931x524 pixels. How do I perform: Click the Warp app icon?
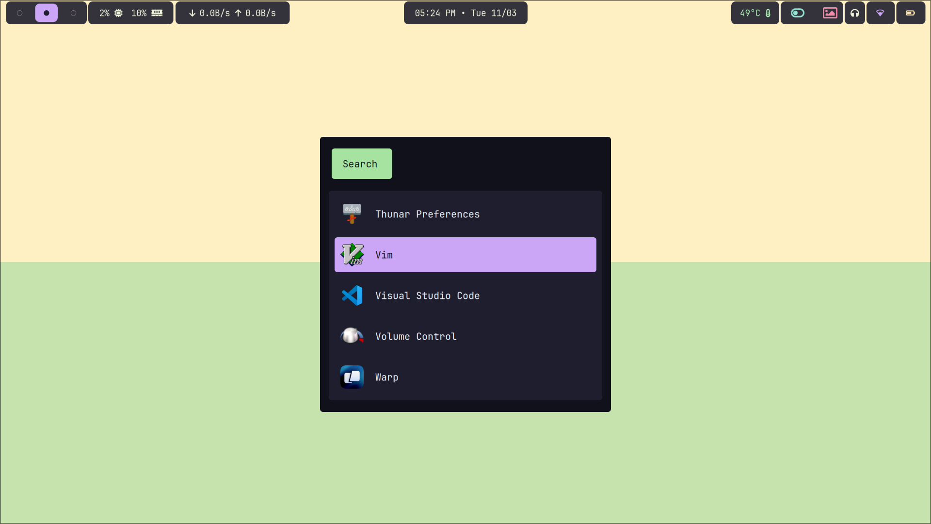(352, 377)
